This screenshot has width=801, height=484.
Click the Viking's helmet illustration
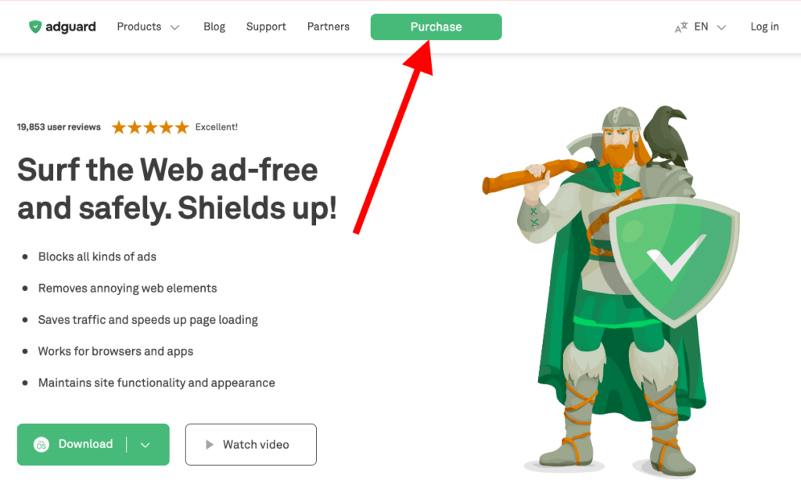(620, 119)
